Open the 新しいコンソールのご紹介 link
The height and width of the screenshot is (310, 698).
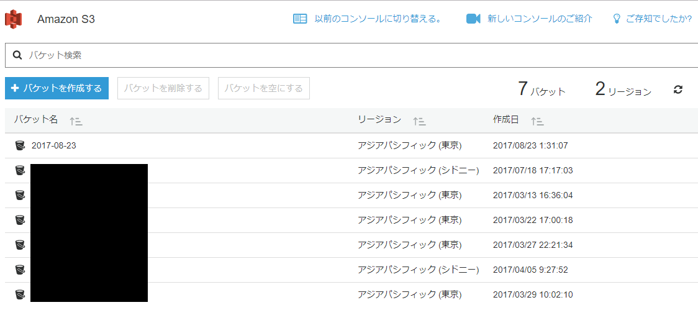(539, 19)
